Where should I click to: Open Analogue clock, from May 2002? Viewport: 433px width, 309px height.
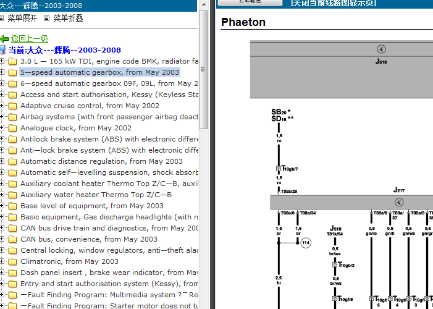coord(76,128)
